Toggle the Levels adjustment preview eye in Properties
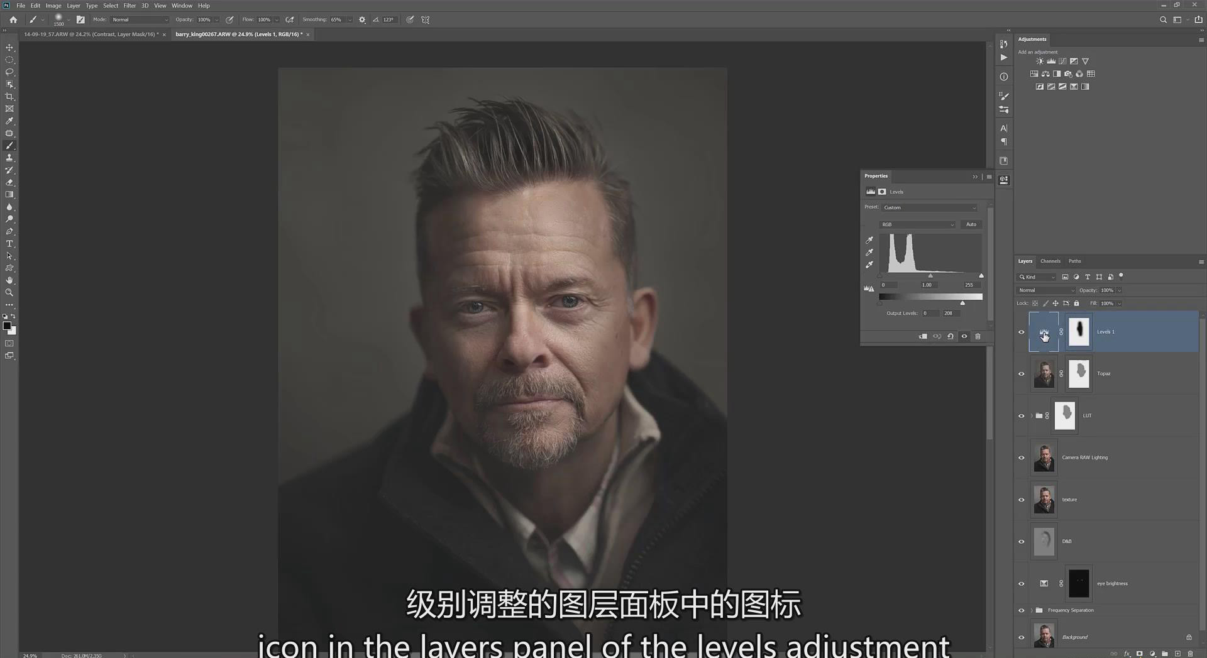The width and height of the screenshot is (1207, 658). click(x=964, y=336)
